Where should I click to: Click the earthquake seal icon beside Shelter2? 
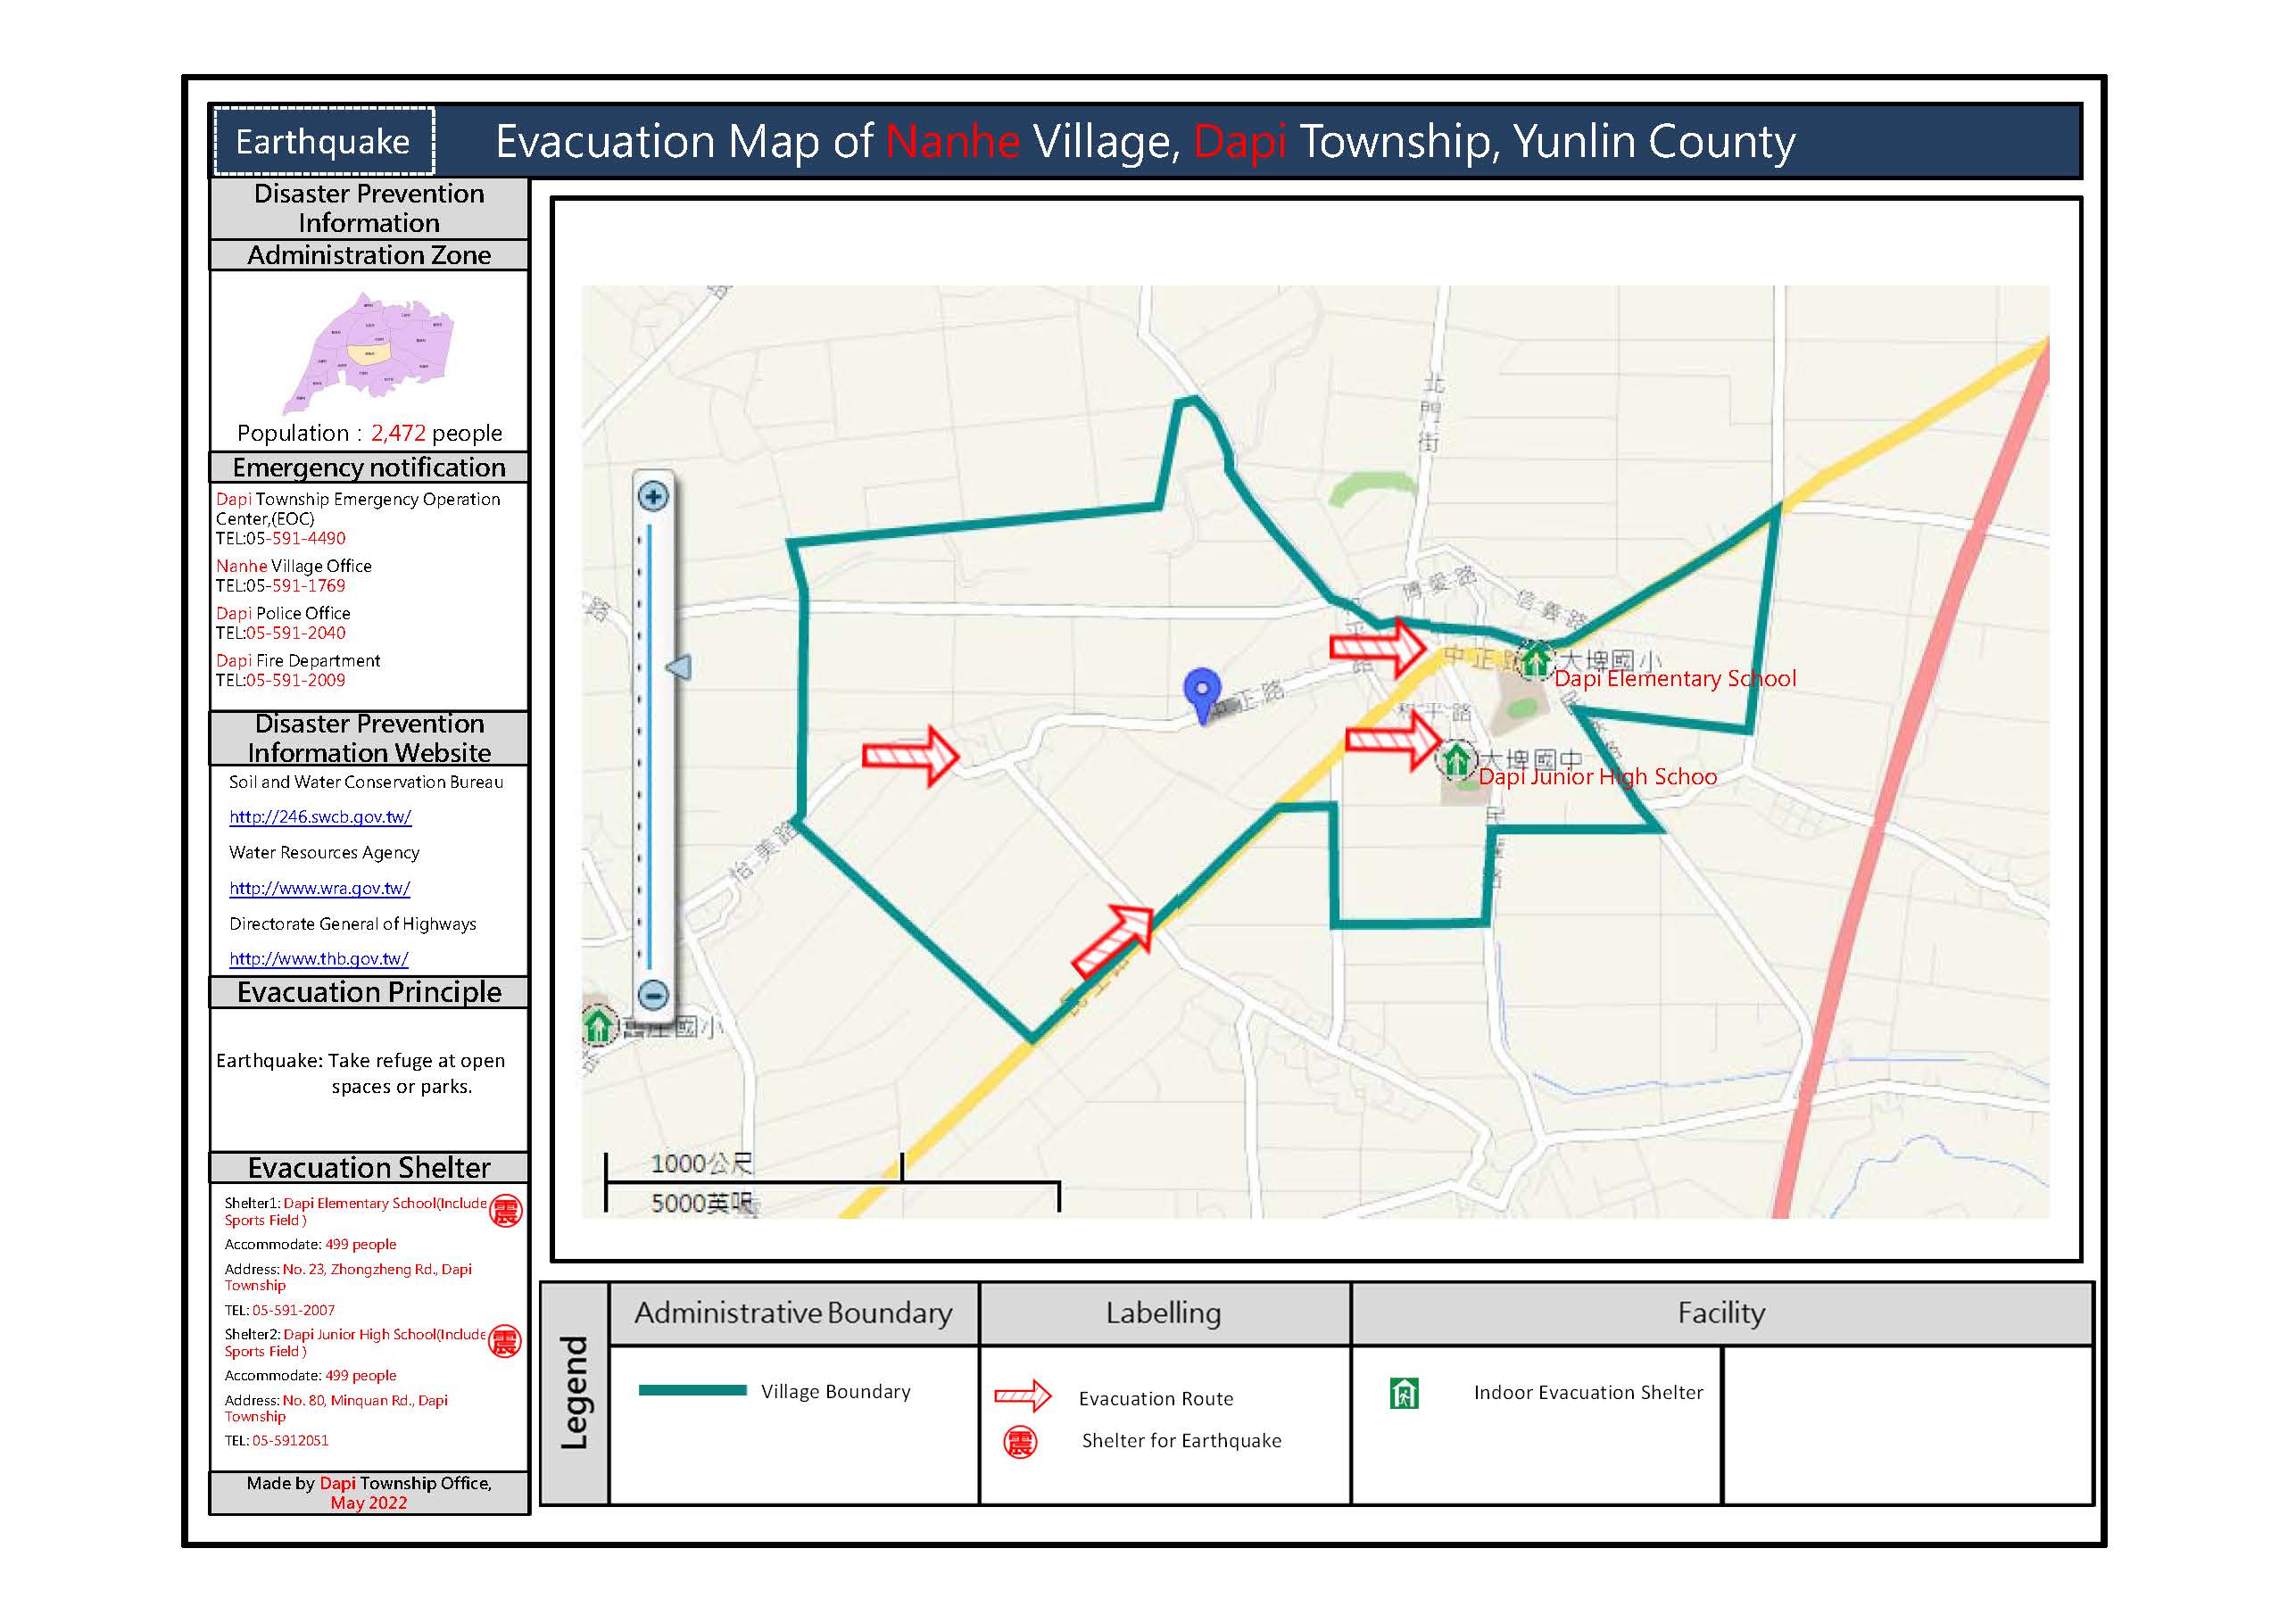pos(505,1342)
